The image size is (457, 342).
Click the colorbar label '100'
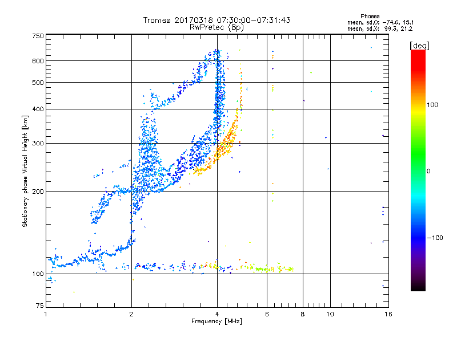coord(432,105)
